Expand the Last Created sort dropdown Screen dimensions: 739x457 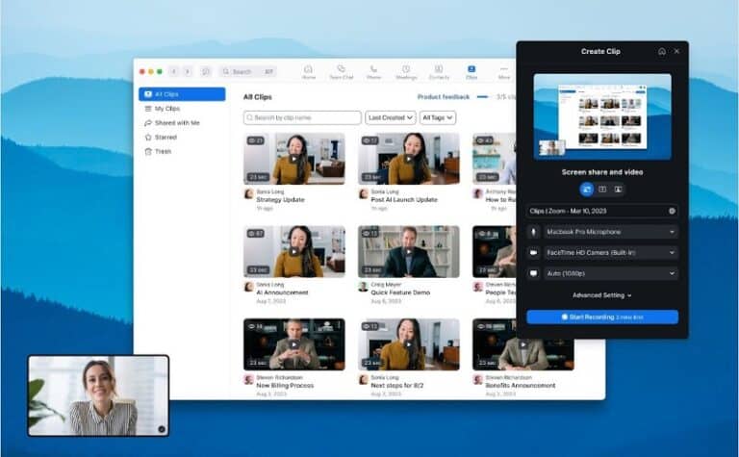click(x=391, y=117)
